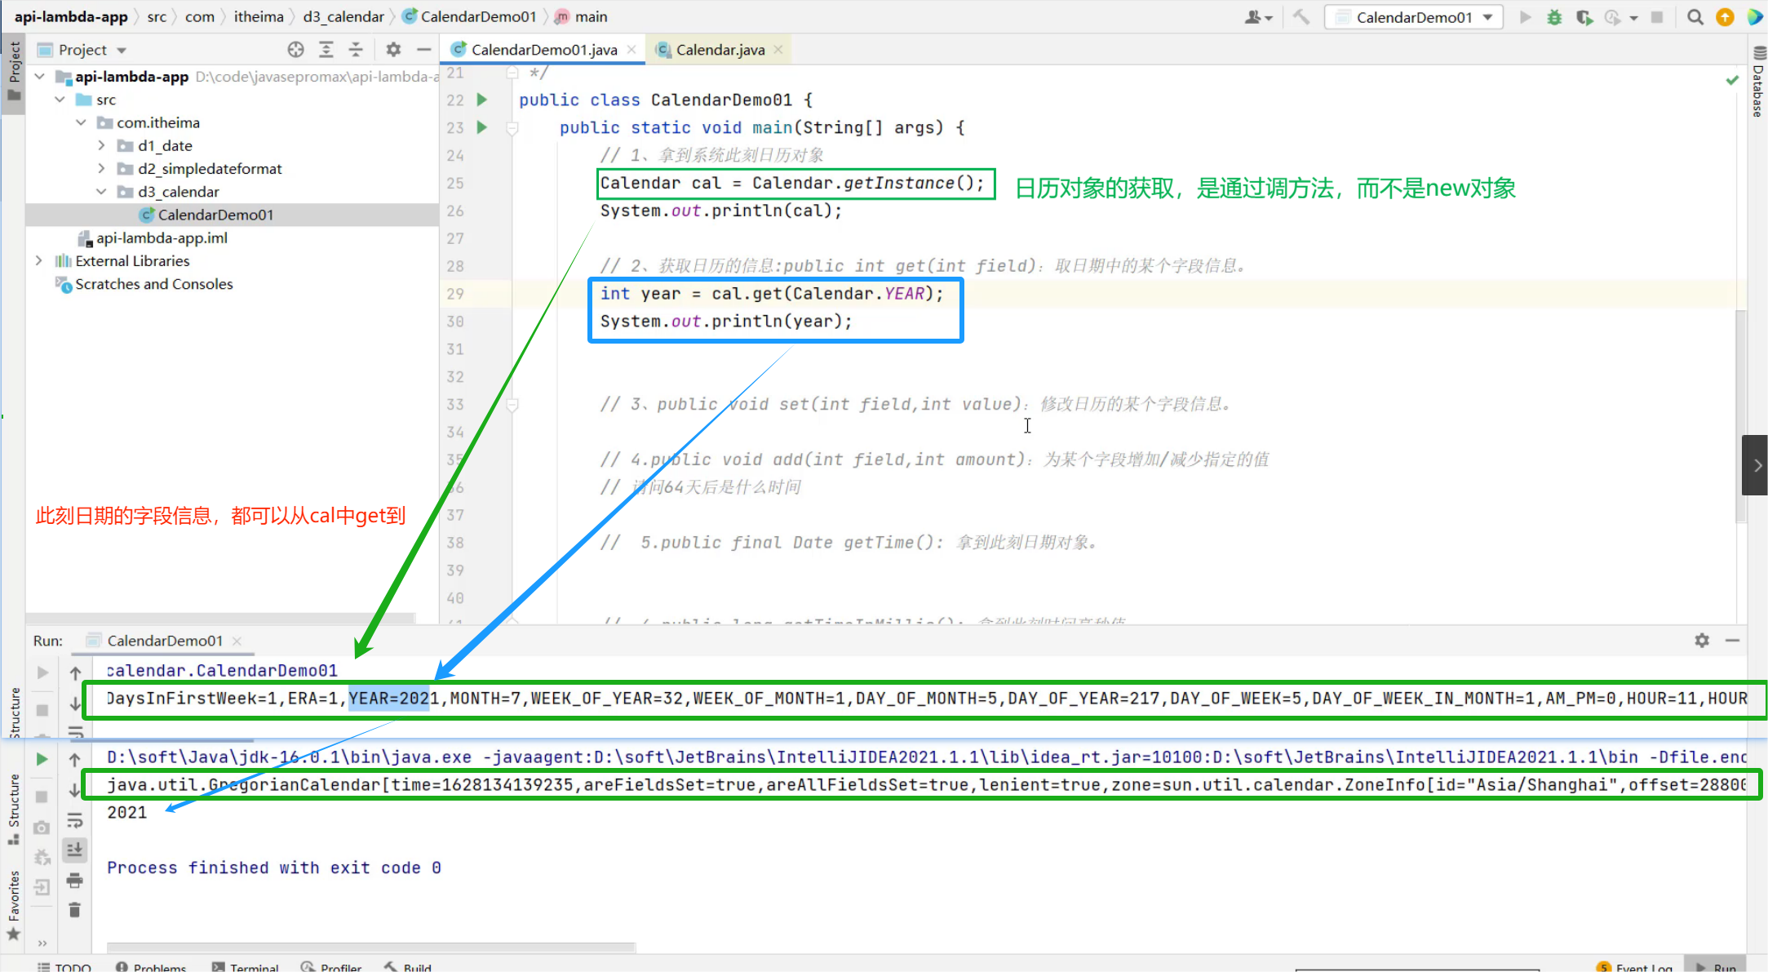Click the print icon in Run panel
Viewport: 1768px width, 972px height.
pos(74,881)
